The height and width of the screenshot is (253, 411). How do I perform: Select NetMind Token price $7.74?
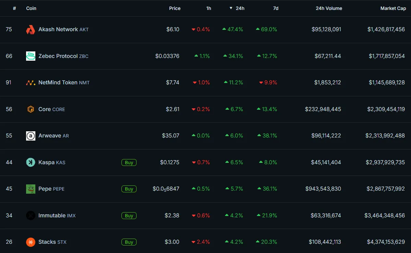[x=173, y=83]
